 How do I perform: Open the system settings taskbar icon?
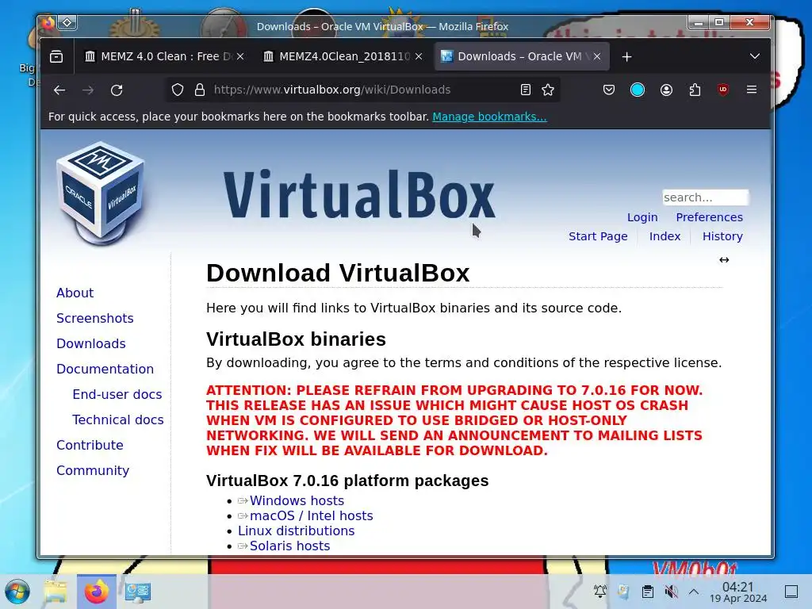click(x=138, y=592)
